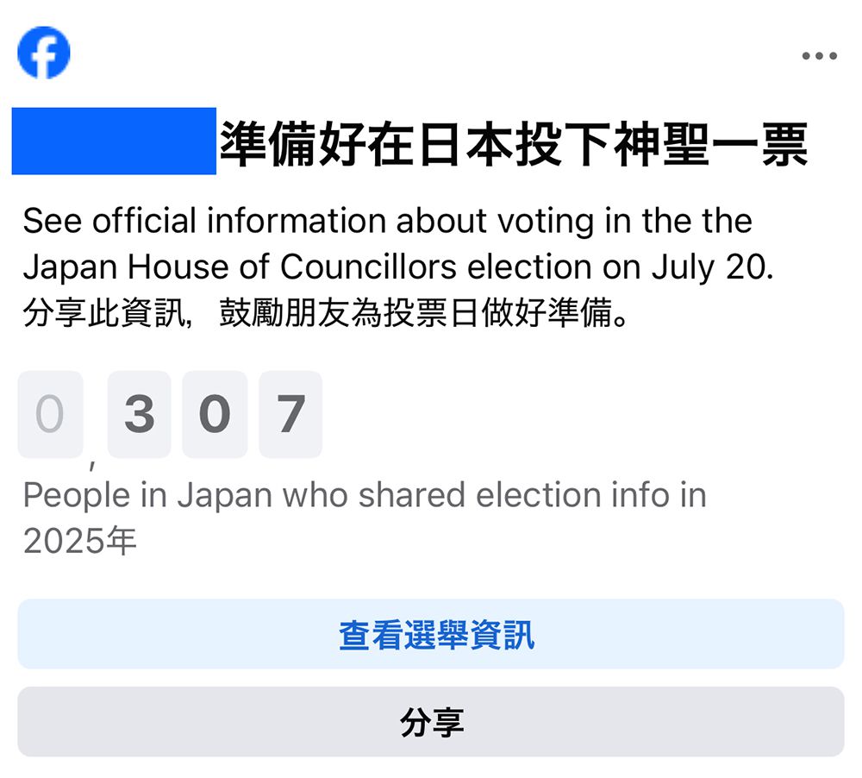The image size is (862, 778).
Task: Click the blue redacted name block
Action: pos(114,141)
